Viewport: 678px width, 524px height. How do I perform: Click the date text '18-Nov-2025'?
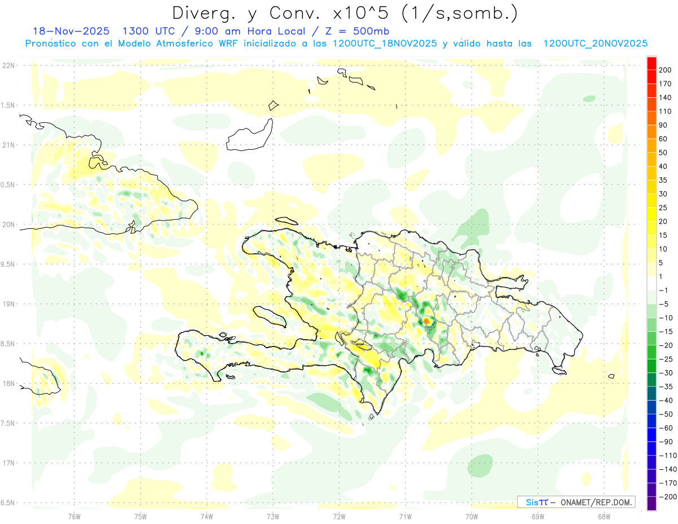(x=71, y=31)
